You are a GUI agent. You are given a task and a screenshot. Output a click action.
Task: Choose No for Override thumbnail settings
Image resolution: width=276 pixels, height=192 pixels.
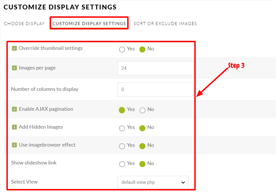click(142, 49)
